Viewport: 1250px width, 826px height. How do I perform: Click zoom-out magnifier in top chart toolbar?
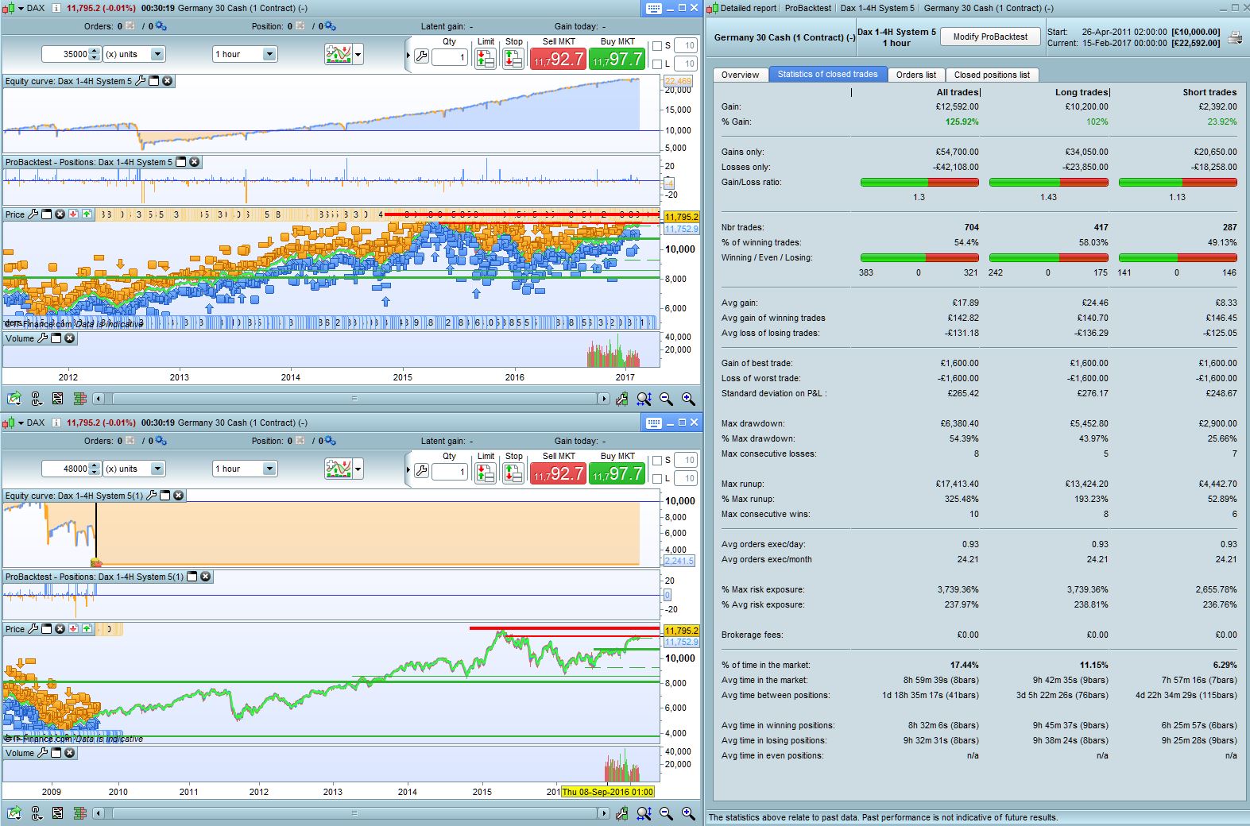click(x=666, y=399)
